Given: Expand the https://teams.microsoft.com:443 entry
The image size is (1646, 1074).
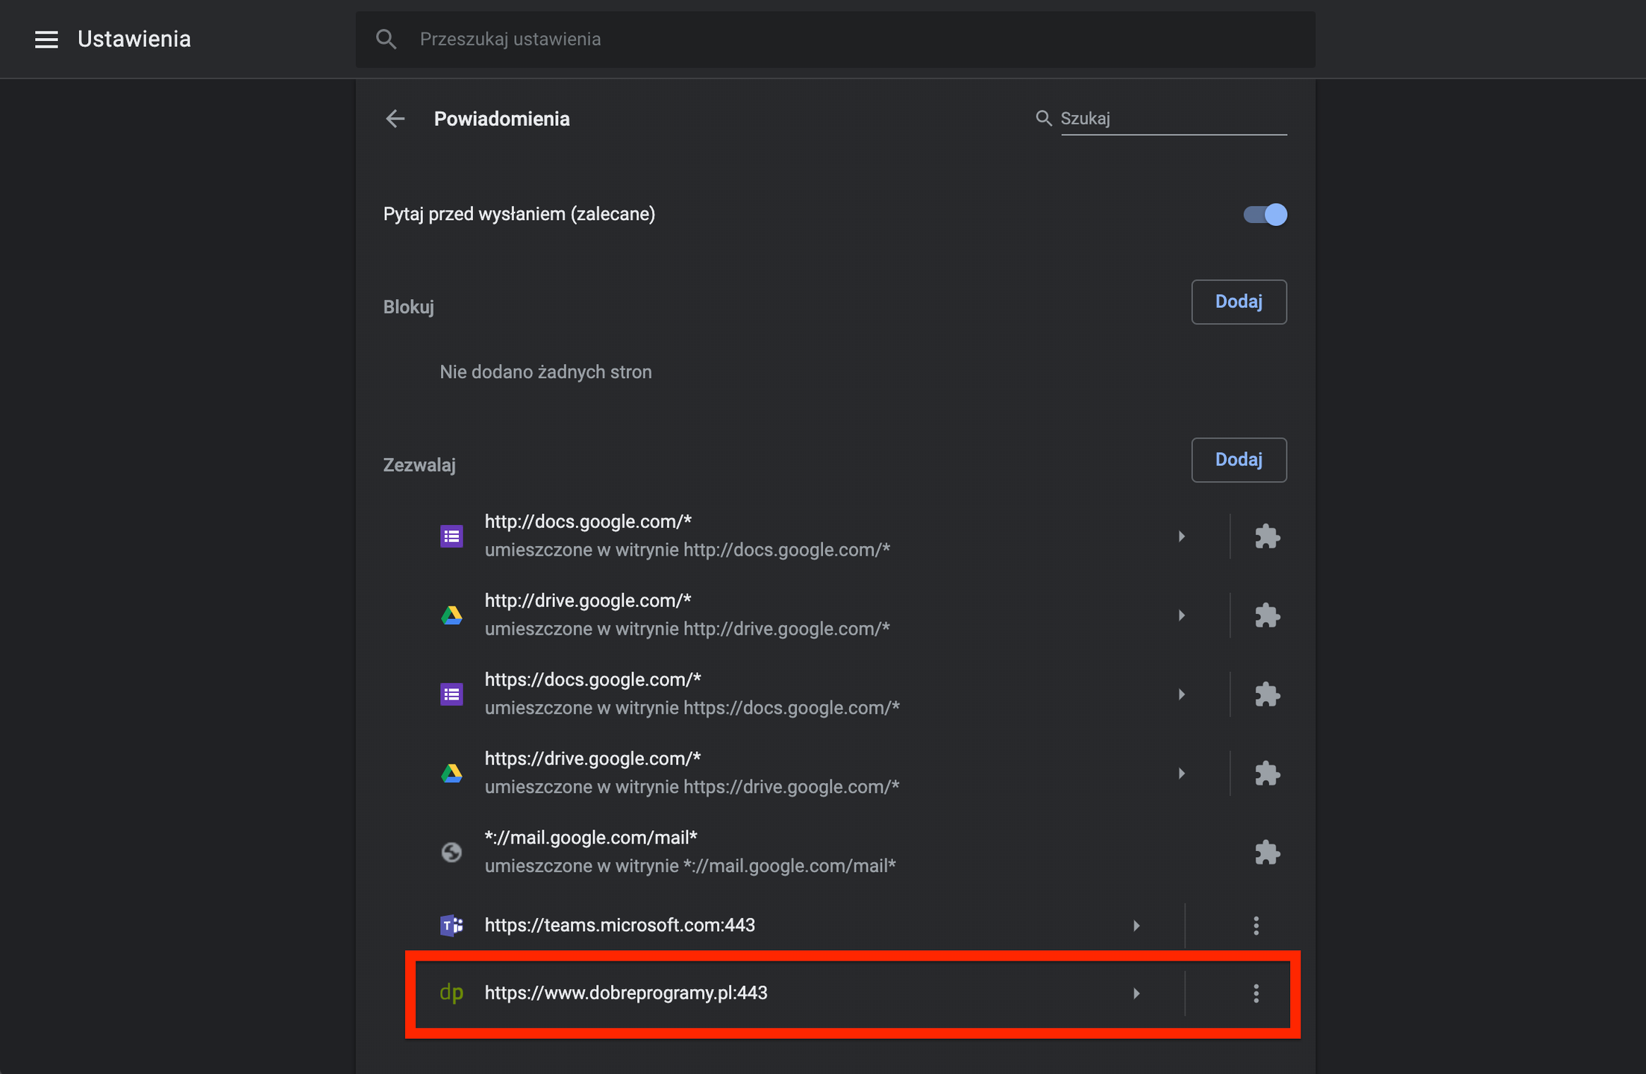Looking at the screenshot, I should 1136,925.
